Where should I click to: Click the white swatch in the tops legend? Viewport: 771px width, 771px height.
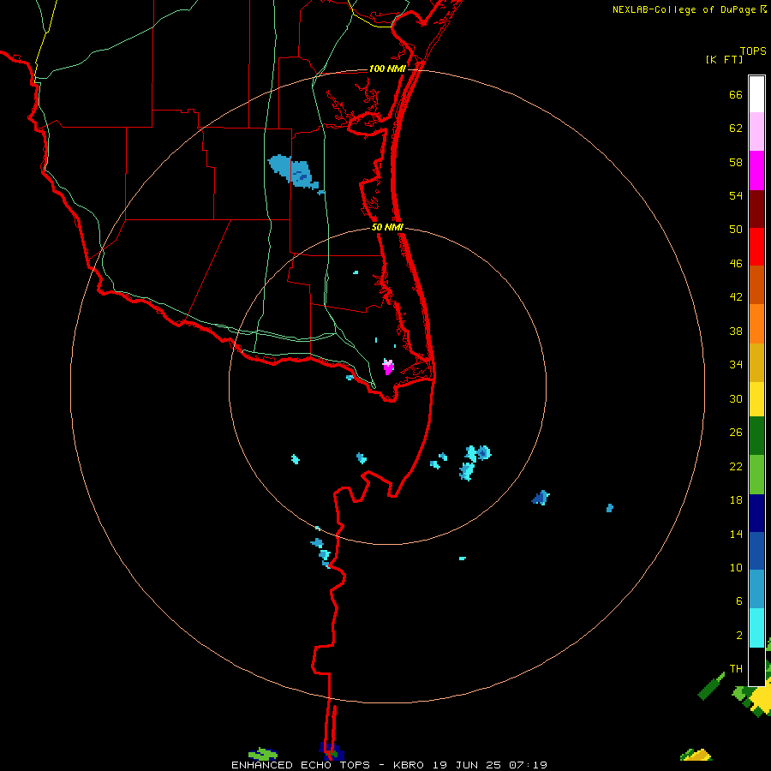tap(756, 94)
